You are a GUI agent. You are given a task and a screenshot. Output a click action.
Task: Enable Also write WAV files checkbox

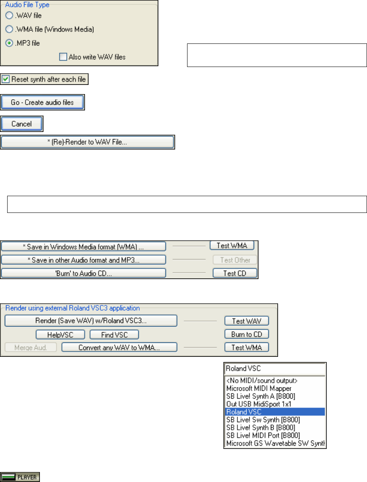[63, 57]
